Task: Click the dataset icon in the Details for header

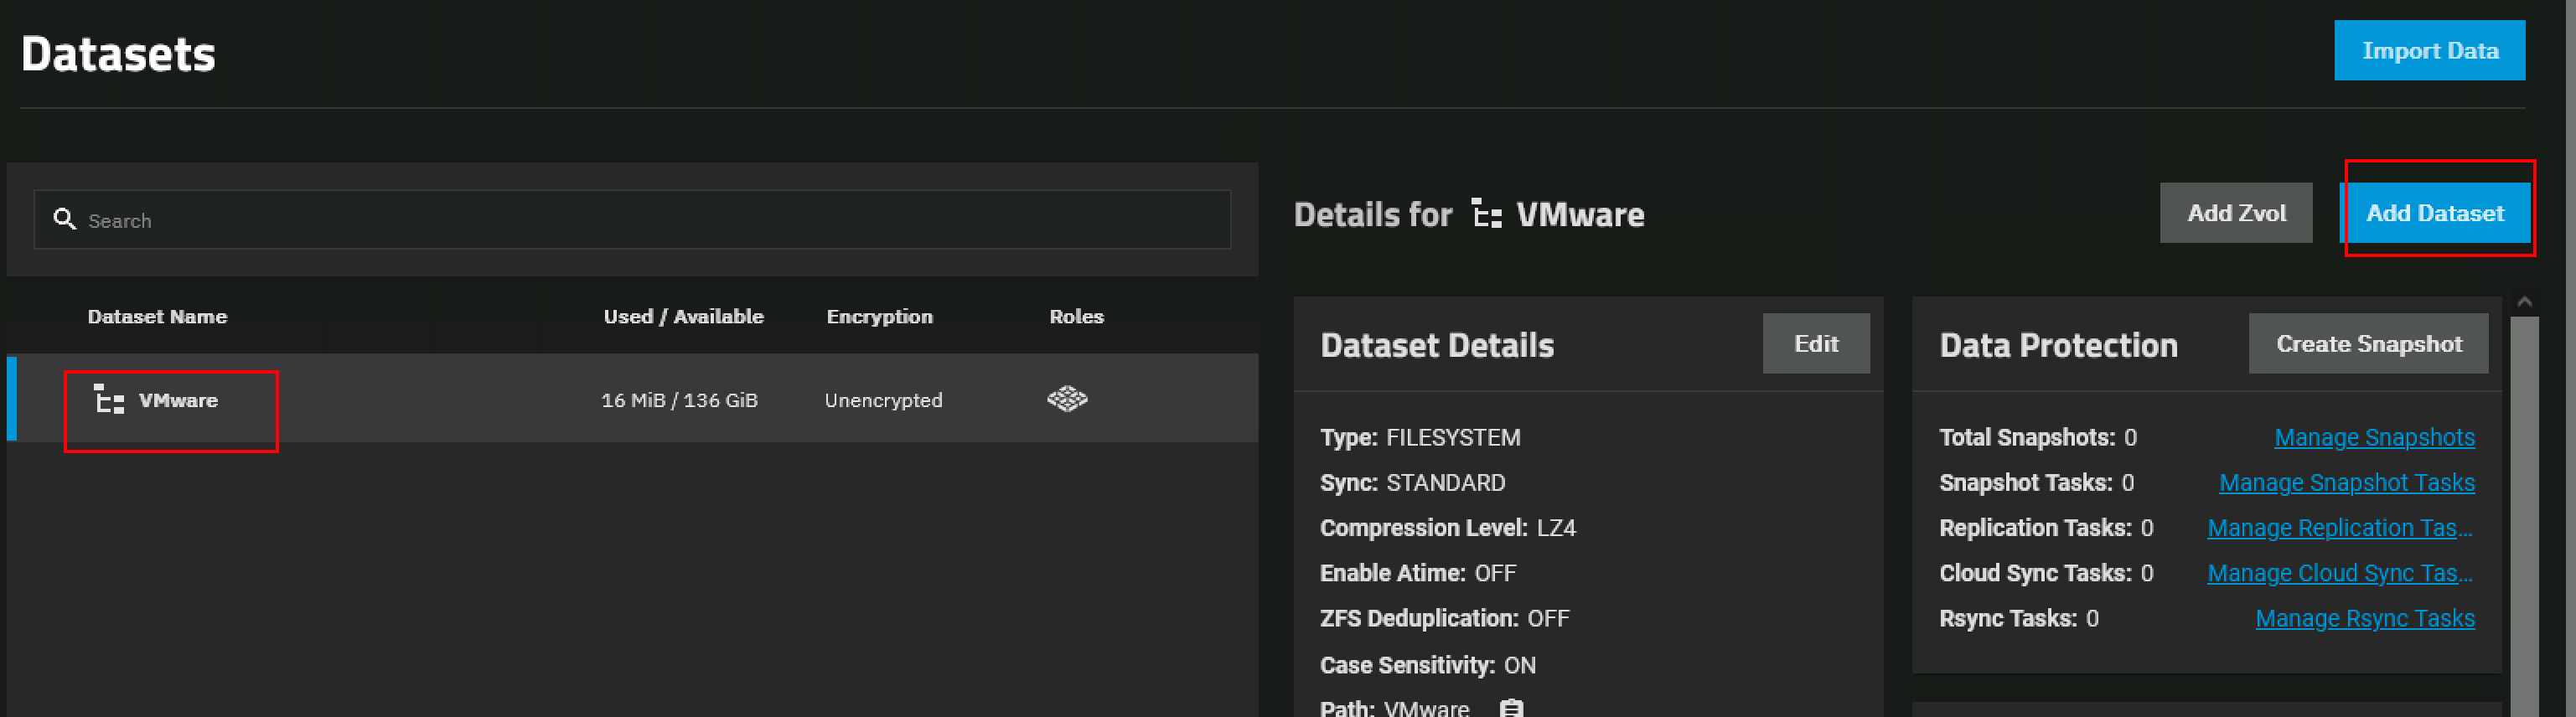Action: point(1486,214)
